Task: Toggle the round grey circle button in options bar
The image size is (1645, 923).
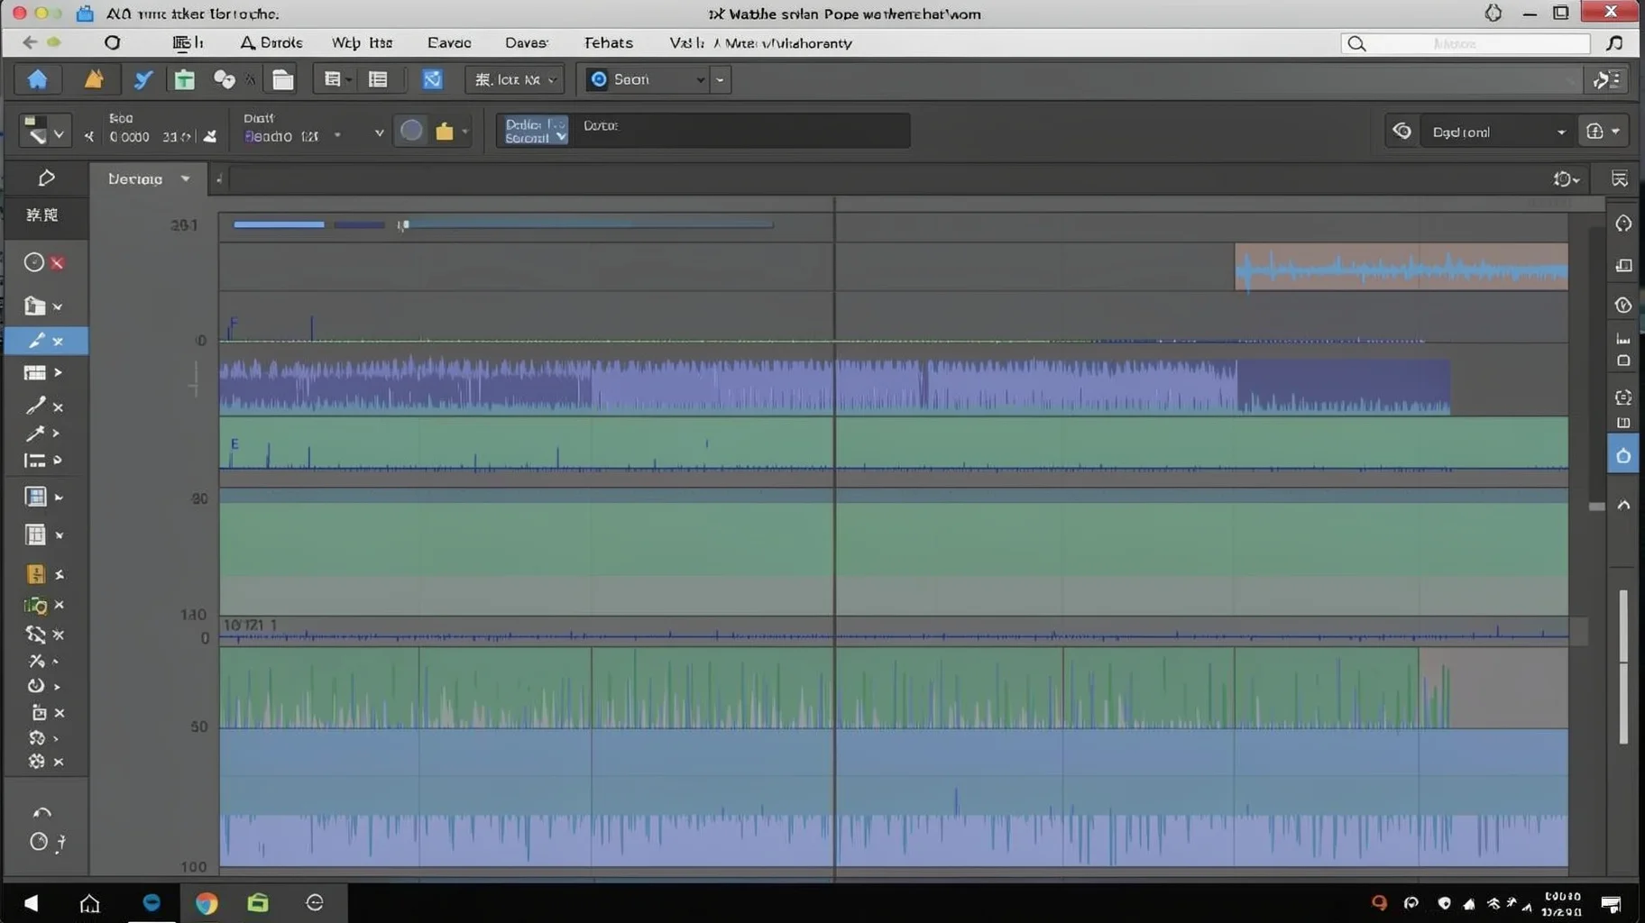Action: click(x=411, y=131)
